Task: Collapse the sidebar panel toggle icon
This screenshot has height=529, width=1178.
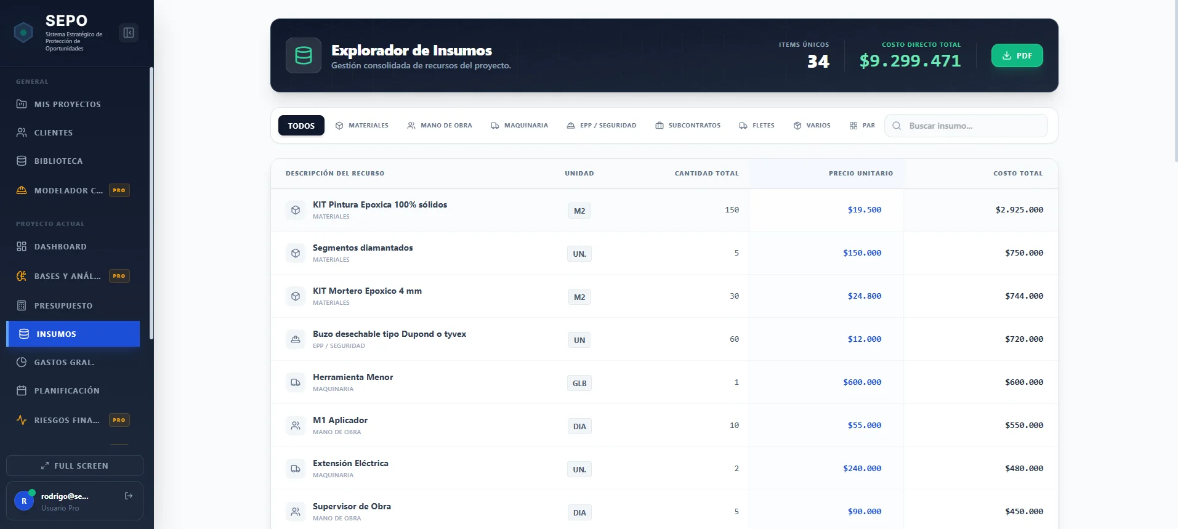Action: [129, 33]
